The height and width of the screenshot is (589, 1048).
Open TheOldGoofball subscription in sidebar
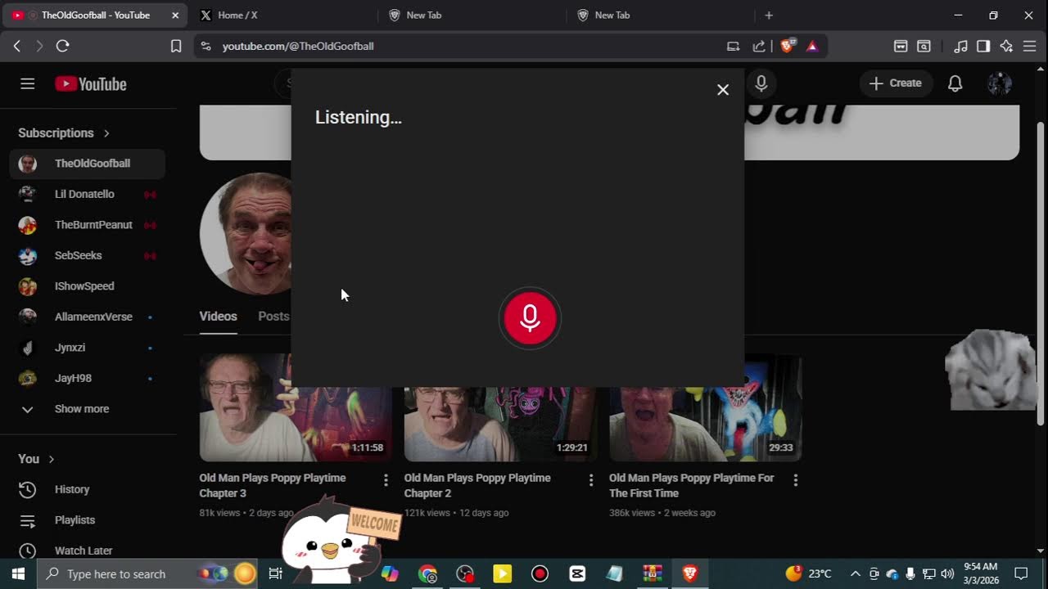[x=88, y=164]
